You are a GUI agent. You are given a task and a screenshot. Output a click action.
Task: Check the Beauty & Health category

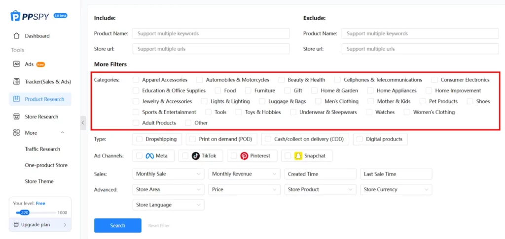pyautogui.click(x=282, y=80)
